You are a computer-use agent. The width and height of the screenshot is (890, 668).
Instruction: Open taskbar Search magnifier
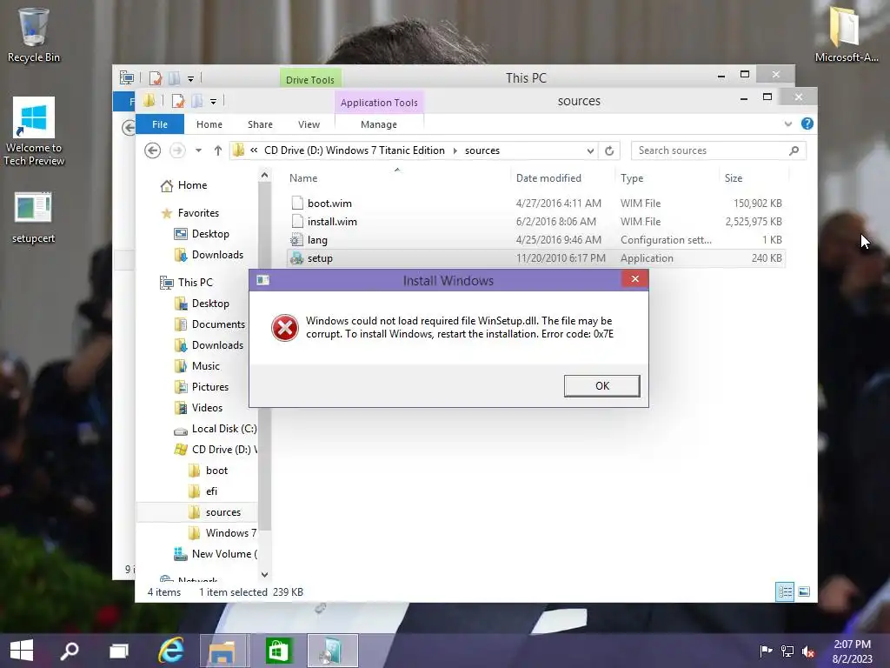coord(70,651)
